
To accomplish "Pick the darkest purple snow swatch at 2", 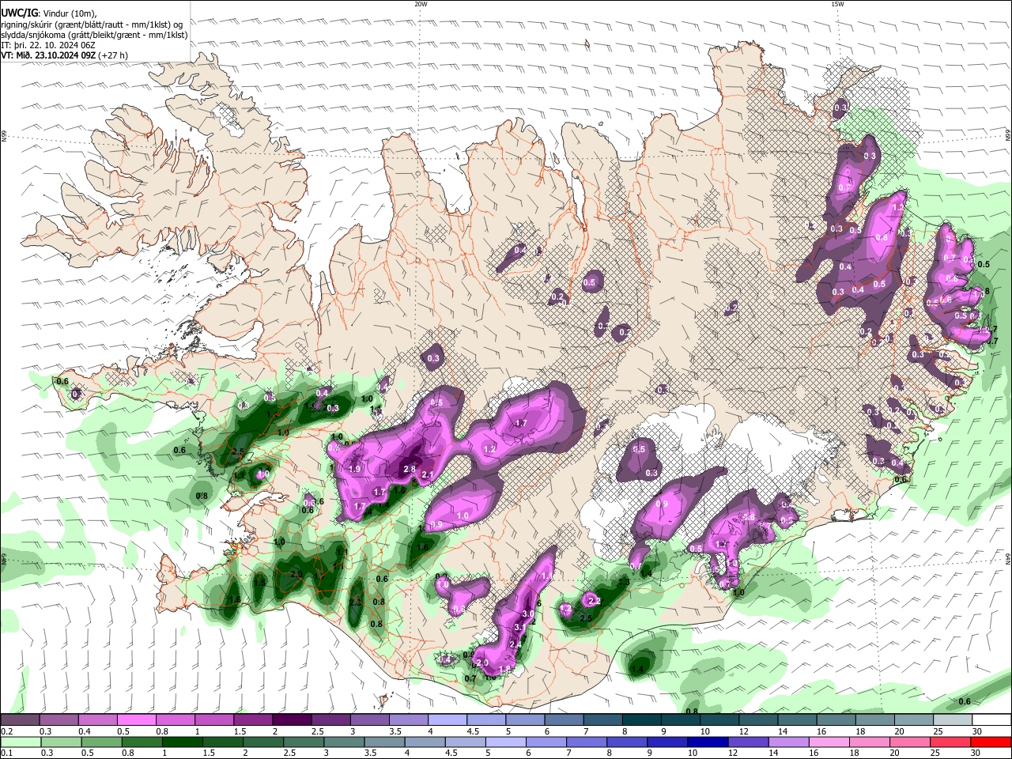I will coord(292,719).
